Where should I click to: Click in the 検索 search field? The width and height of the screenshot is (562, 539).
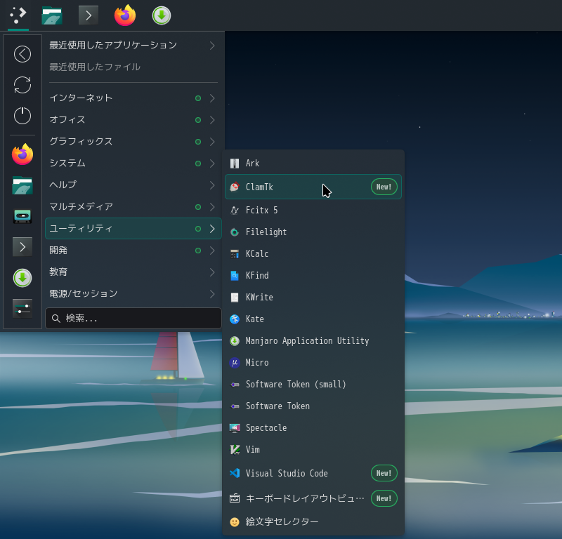pos(133,318)
